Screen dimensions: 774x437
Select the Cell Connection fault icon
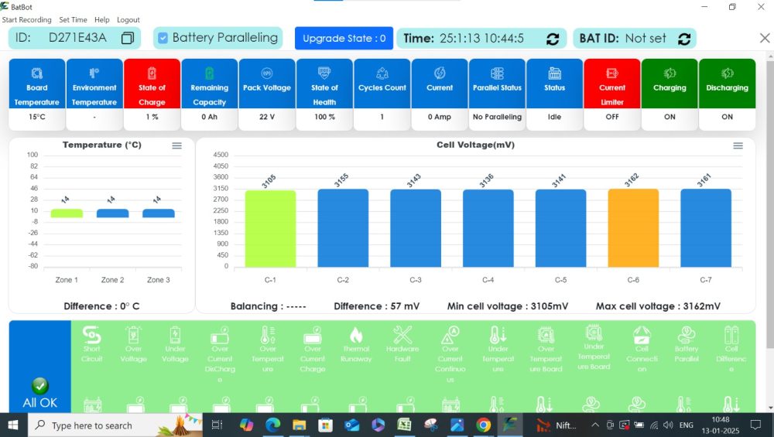pos(642,335)
